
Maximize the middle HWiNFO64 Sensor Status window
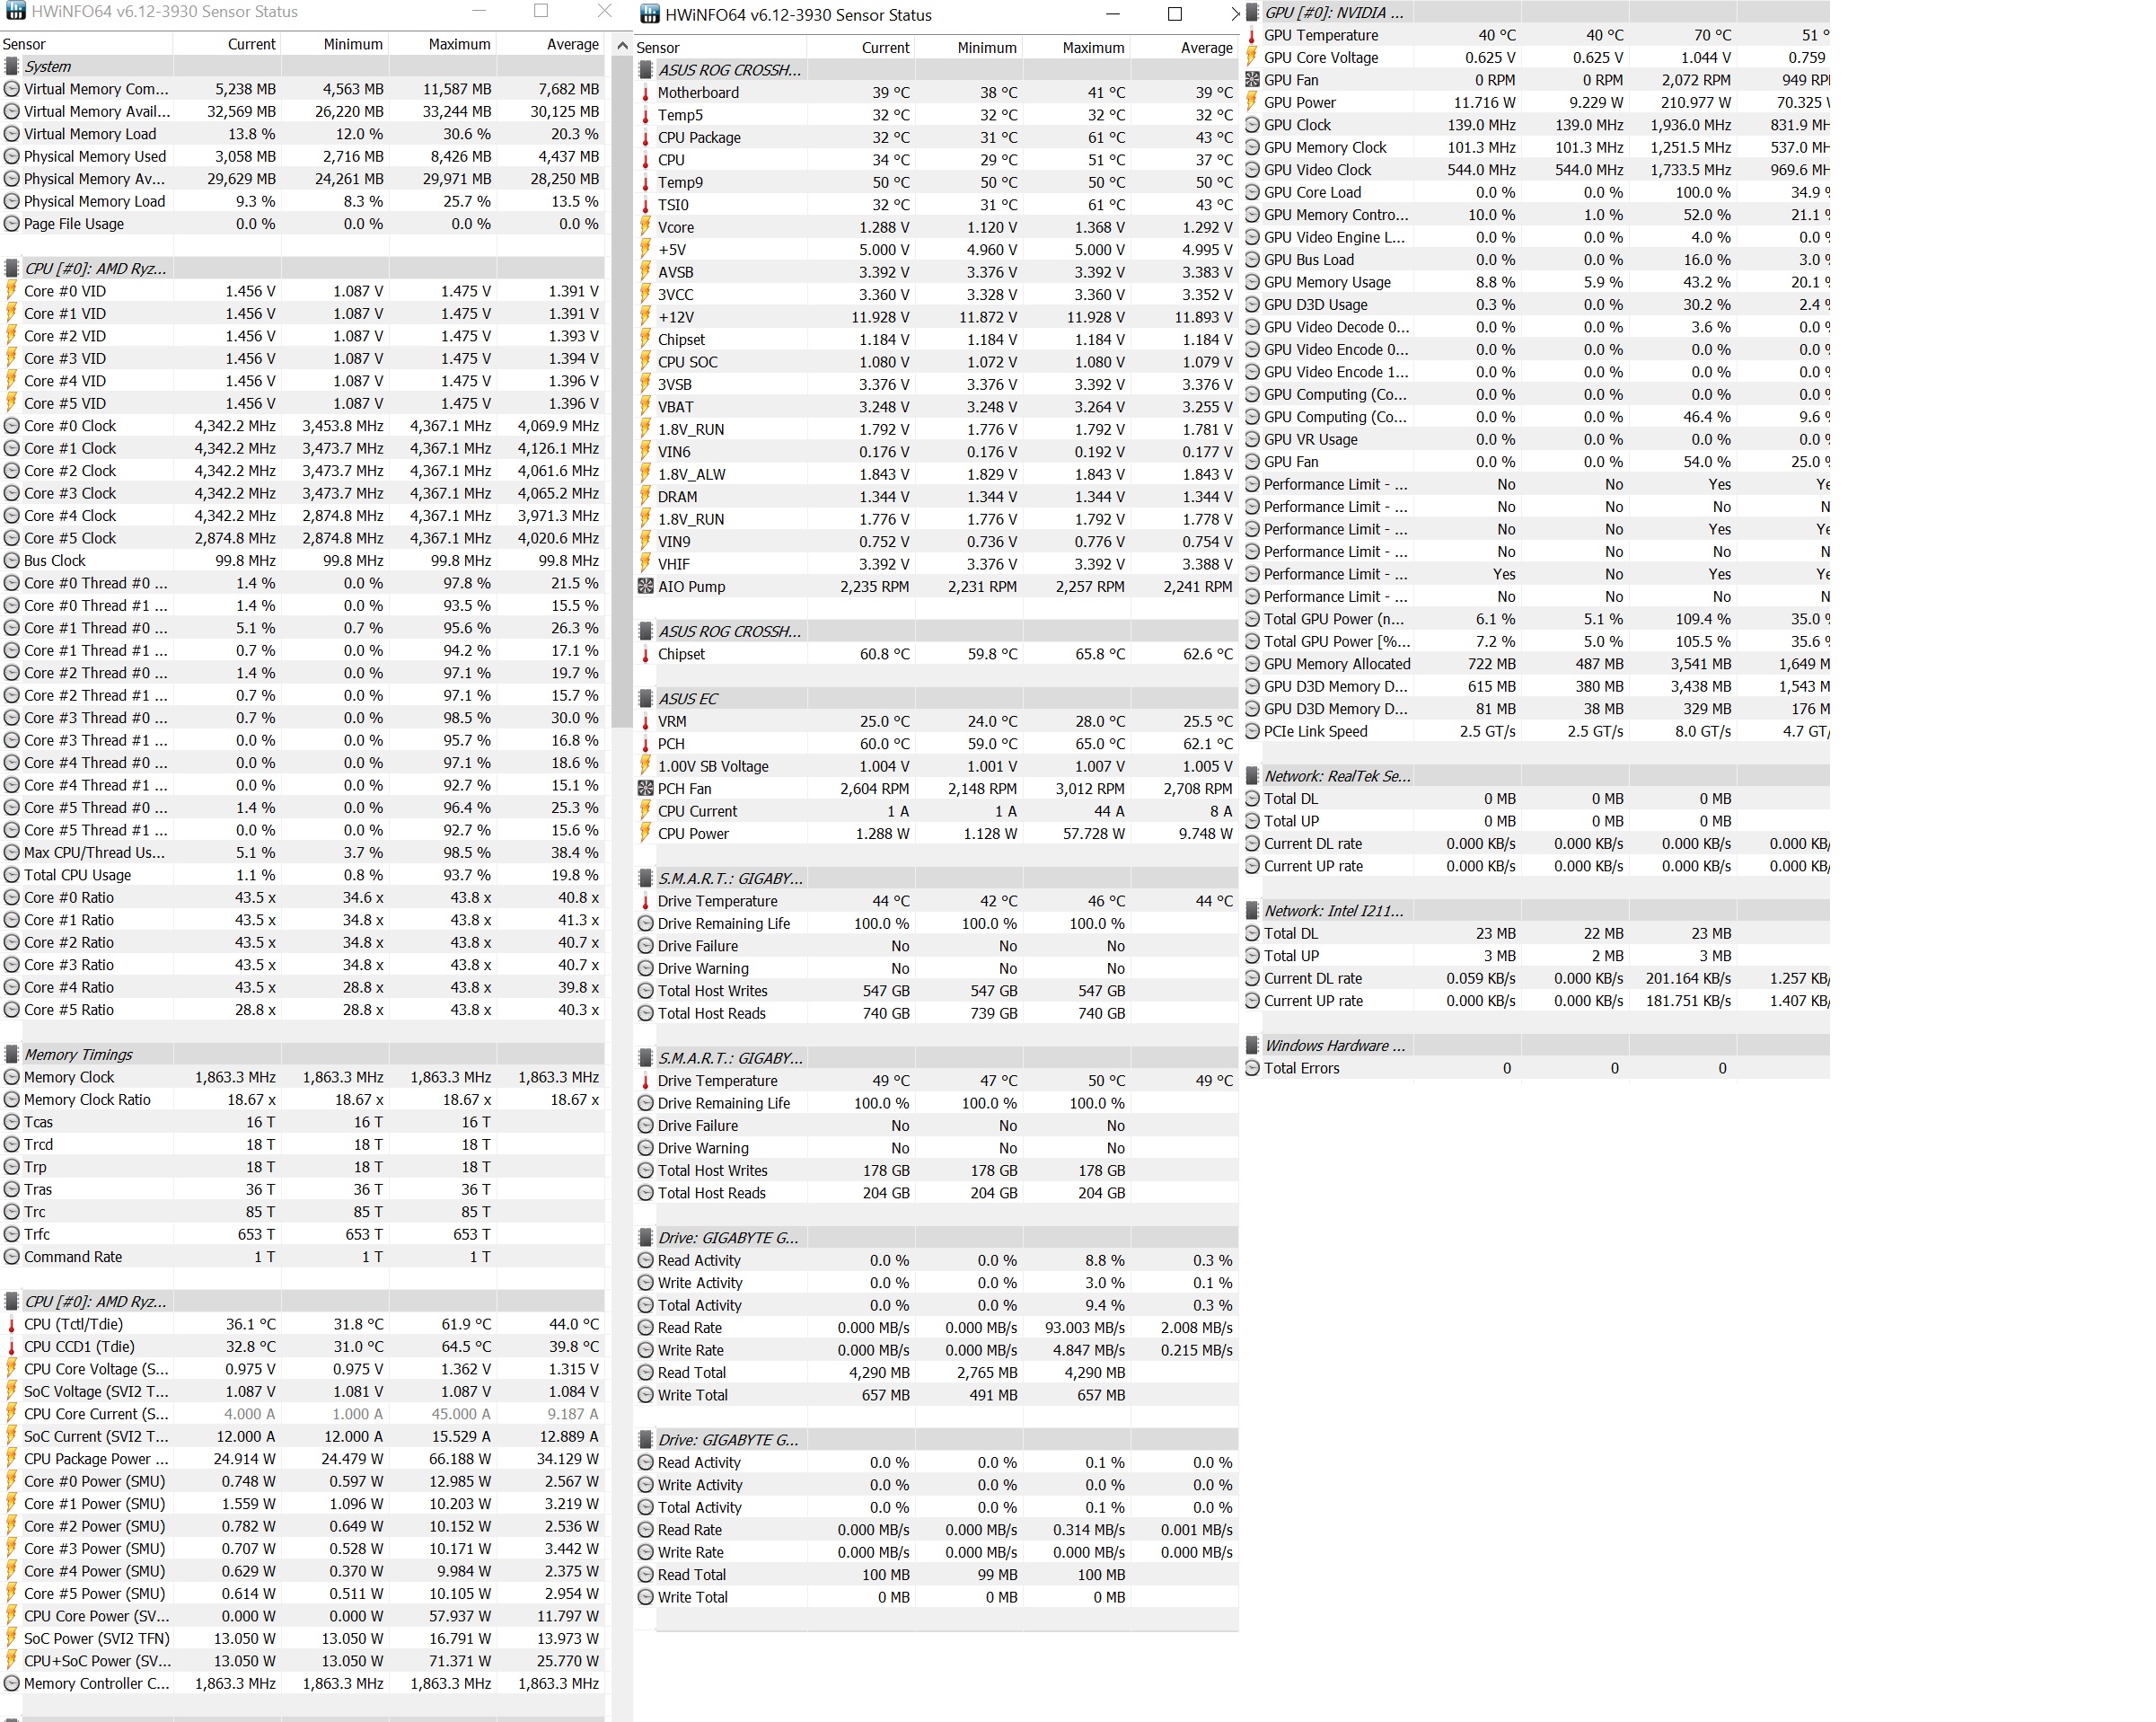1175,14
